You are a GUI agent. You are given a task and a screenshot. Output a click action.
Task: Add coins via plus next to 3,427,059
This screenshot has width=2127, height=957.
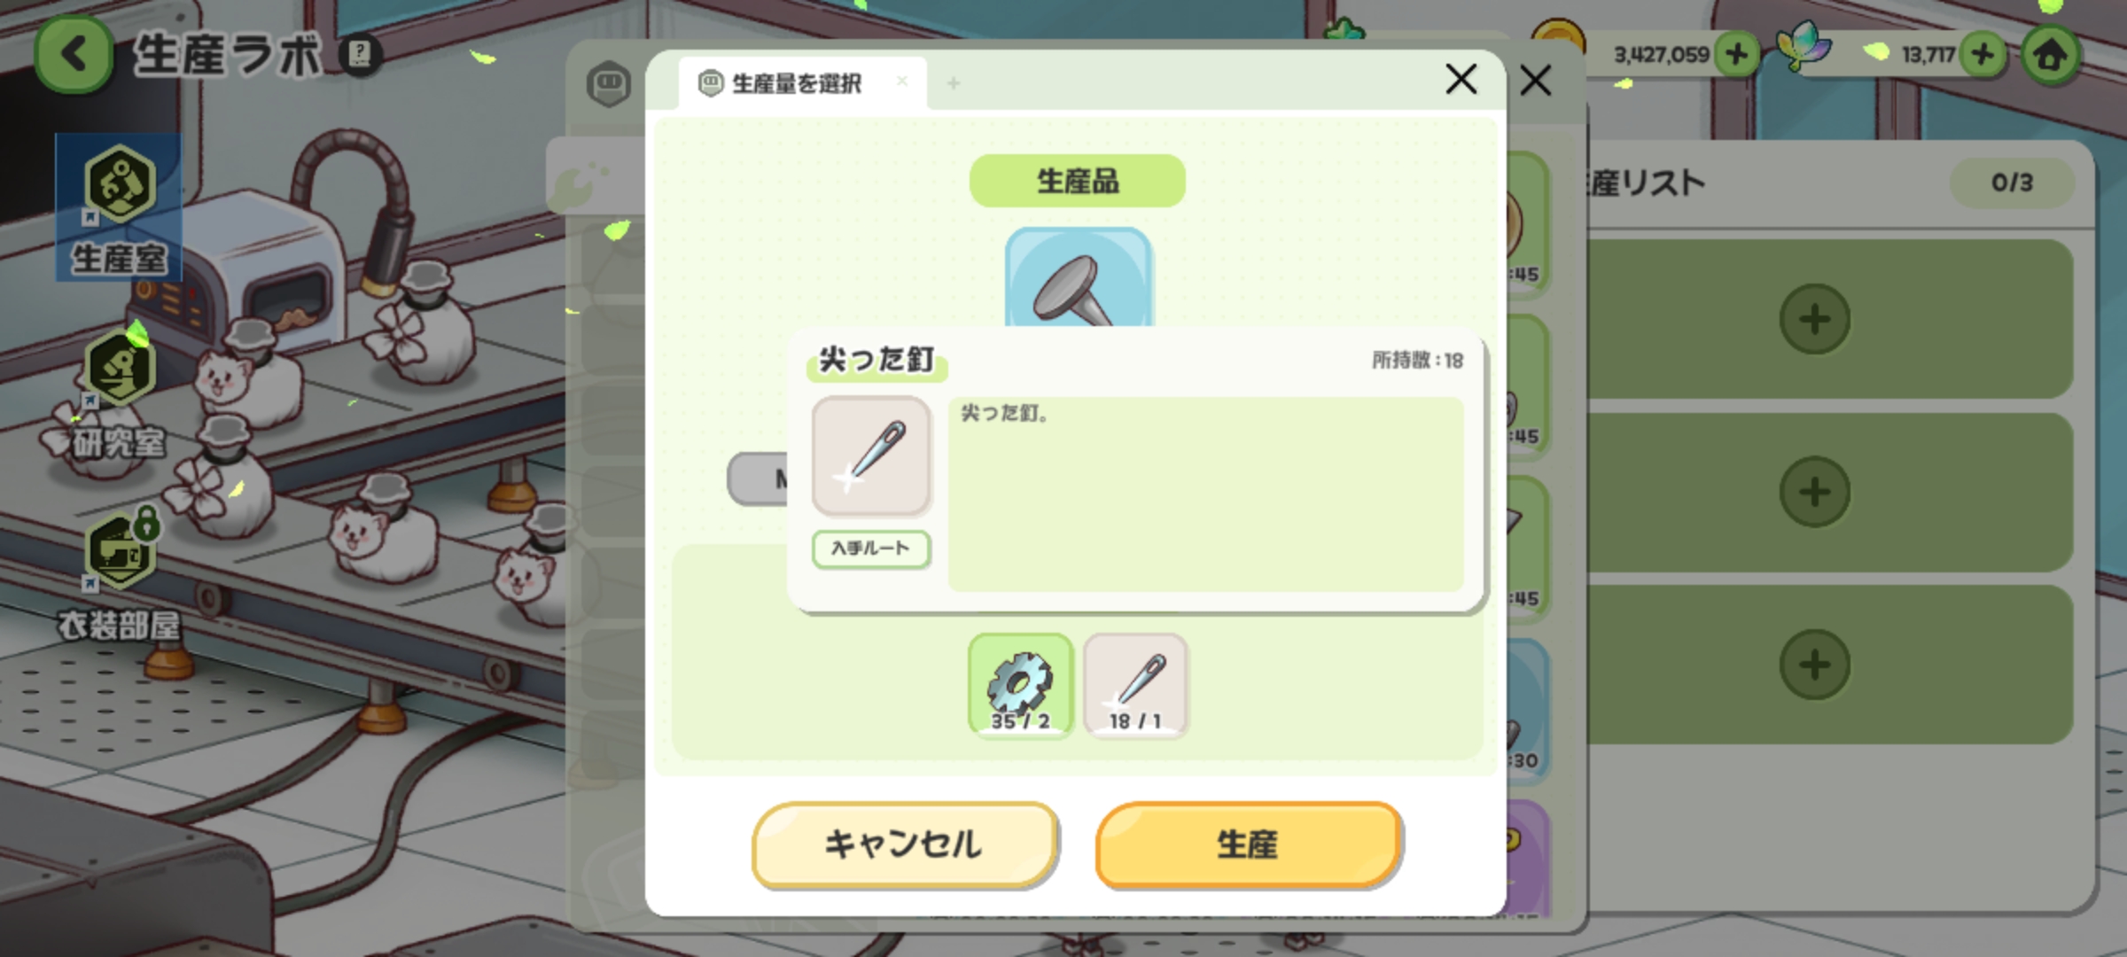point(1736,55)
